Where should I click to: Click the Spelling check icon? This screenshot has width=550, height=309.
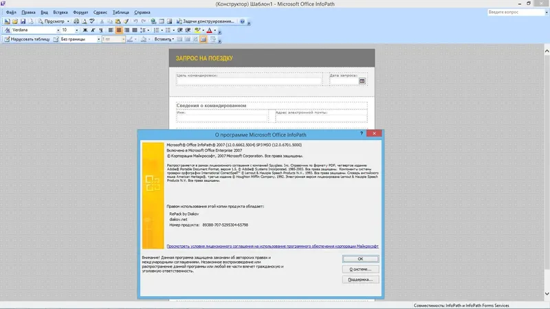point(92,21)
